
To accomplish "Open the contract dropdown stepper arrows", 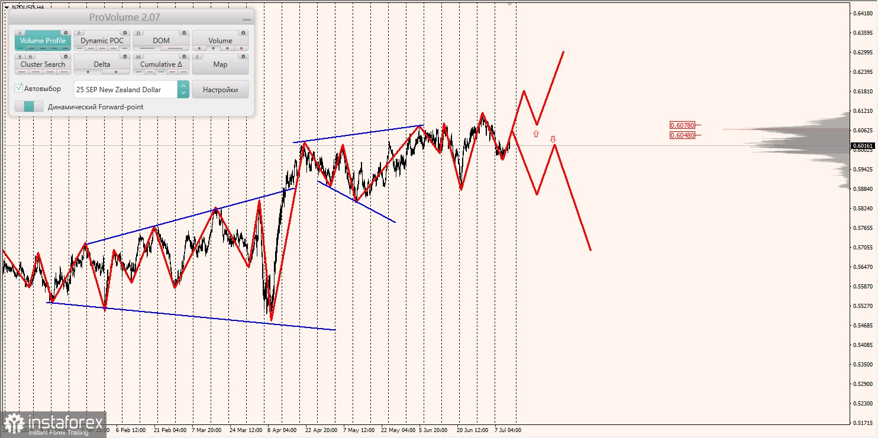I will 183,89.
